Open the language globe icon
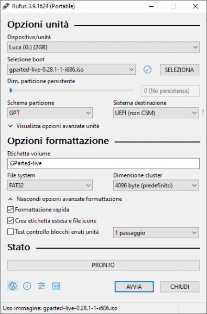This screenshot has height=314, width=207. coord(13,286)
